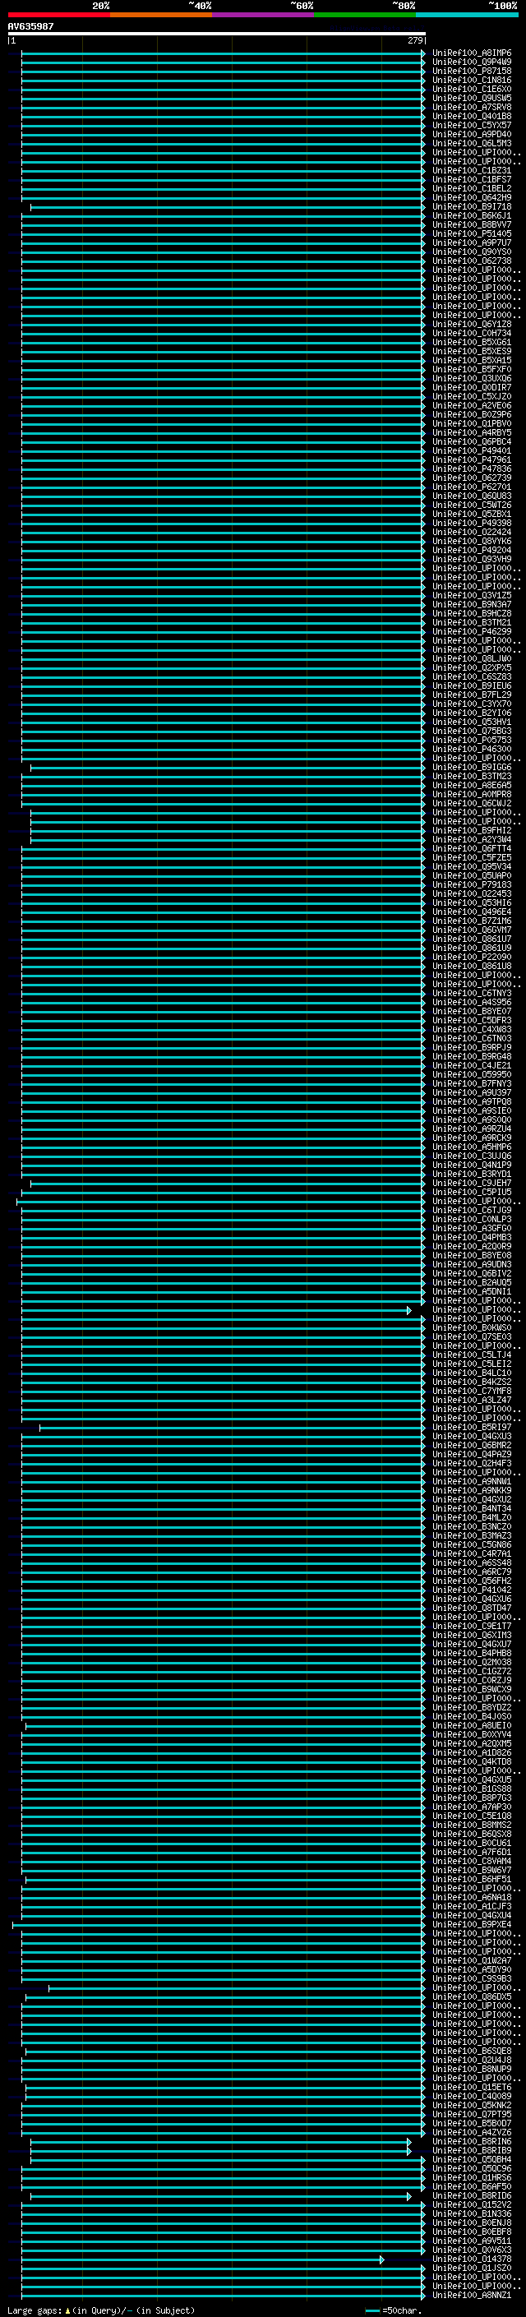Select the UniRef100_C1BFS7 label
Screen dimensions: 526x2317
pos(472,179)
